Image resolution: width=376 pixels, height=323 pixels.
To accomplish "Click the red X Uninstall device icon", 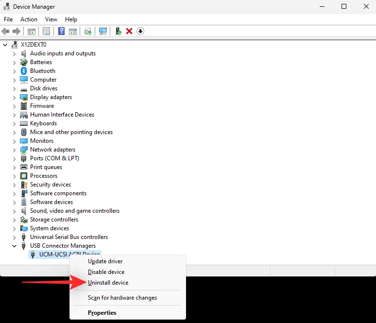I will pyautogui.click(x=129, y=31).
